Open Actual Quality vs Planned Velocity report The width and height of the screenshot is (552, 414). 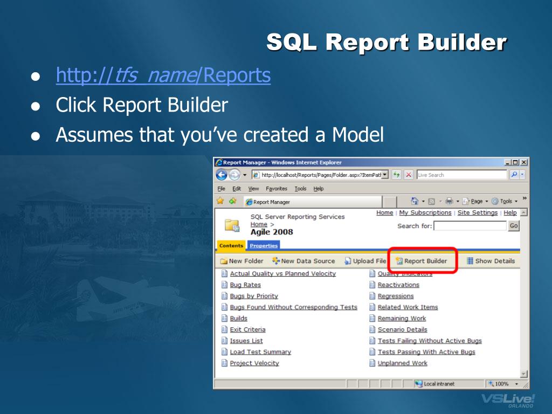282,273
